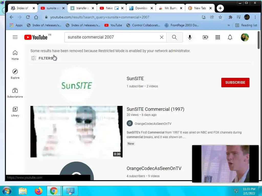Reload the page
The height and width of the screenshot is (196, 262).
click(x=28, y=17)
